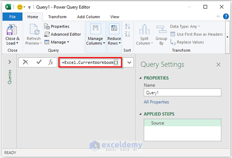The height and width of the screenshot is (158, 232).
Task: Open the Split Column dropdown label
Action: tap(144, 41)
